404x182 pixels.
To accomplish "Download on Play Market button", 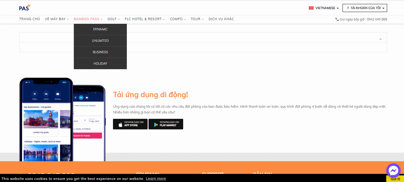I will pos(166,124).
